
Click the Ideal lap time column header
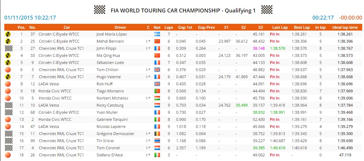click(345, 27)
